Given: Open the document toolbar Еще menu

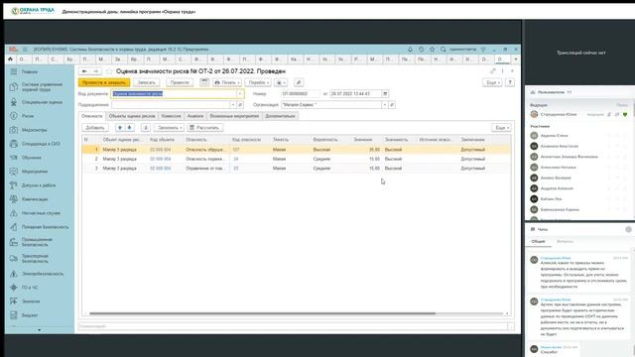Looking at the screenshot, I should point(492,82).
